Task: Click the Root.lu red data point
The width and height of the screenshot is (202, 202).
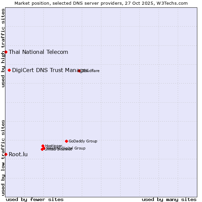Action: pos(6,154)
